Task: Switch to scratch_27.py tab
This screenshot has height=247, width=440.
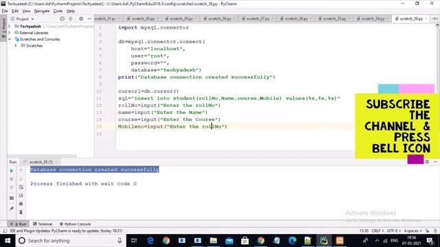Action: (258, 19)
